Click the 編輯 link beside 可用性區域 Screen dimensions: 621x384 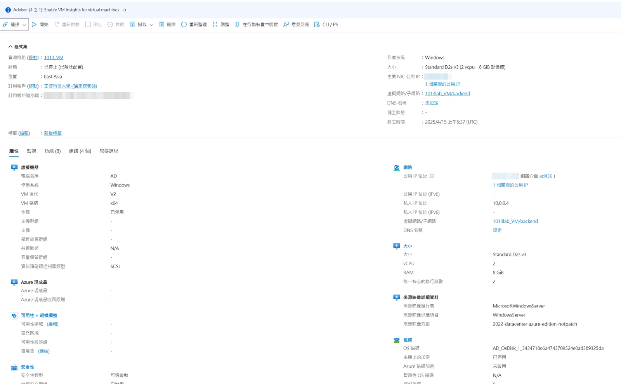[x=53, y=324]
